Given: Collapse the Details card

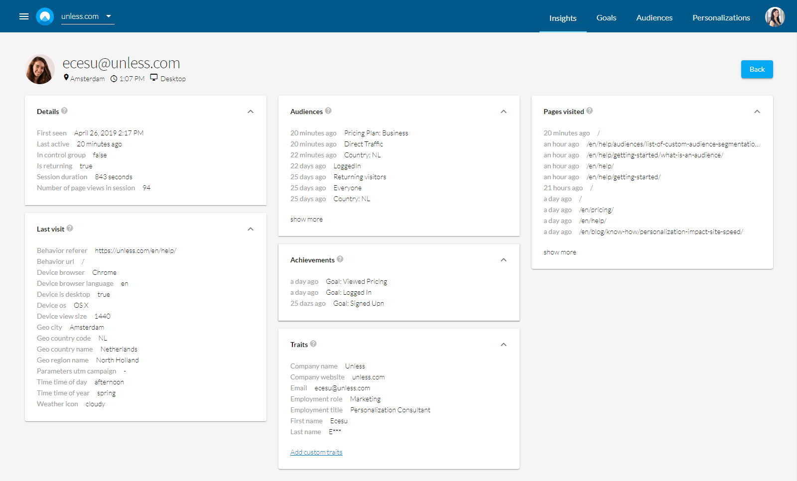Looking at the screenshot, I should tap(251, 112).
